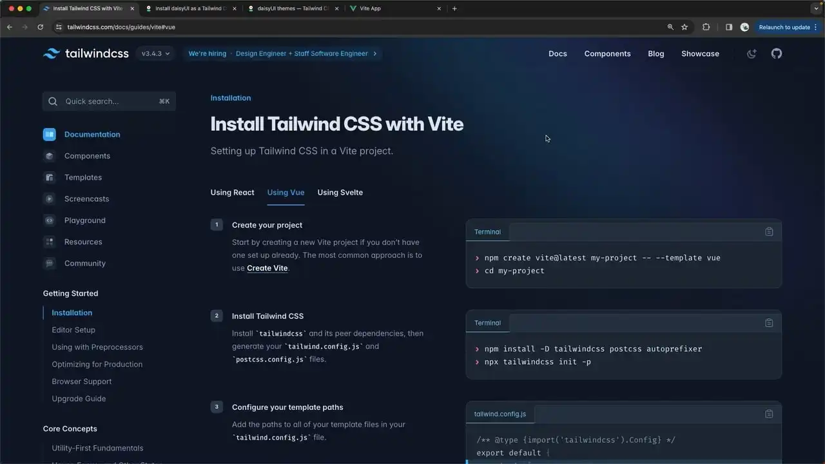Open Components in top navigation
This screenshot has height=464, width=825.
coord(608,53)
